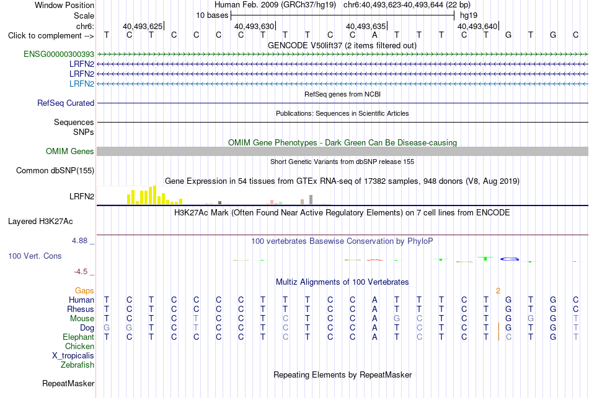Click the GTEx Gene Expression track title
589x398 pixels.
(x=342, y=181)
